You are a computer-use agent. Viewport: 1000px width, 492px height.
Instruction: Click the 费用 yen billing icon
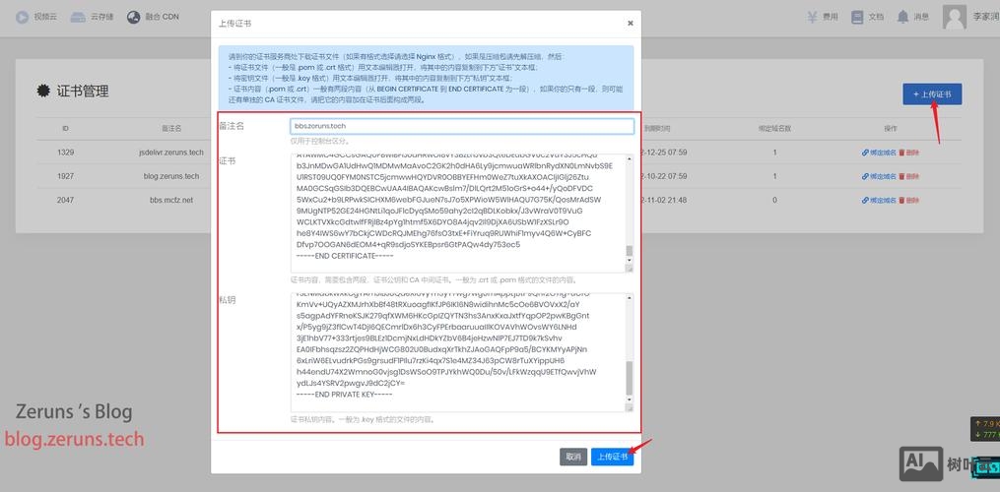pyautogui.click(x=813, y=17)
